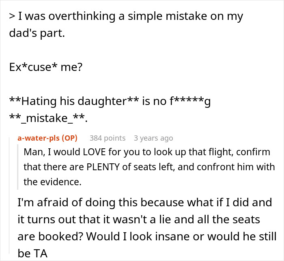Open the a-water-pls user profile link
Viewport: 284px width, 261px height.
[40, 138]
